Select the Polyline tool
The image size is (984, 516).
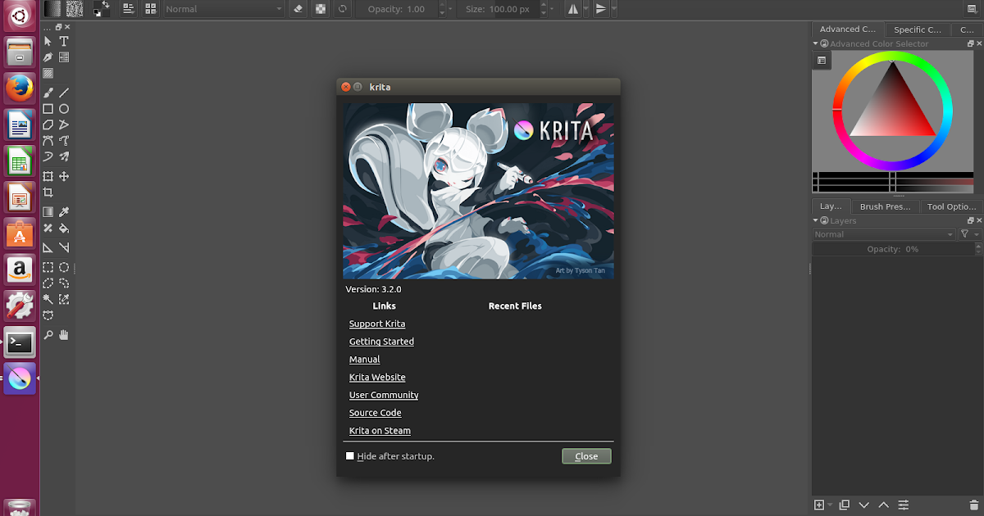click(x=64, y=124)
